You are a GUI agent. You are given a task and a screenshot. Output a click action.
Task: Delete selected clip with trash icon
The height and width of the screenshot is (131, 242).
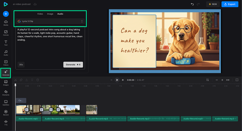pyautogui.click(x=38, y=80)
